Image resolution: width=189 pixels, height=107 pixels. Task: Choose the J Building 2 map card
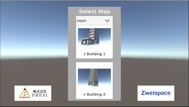pos(94,81)
